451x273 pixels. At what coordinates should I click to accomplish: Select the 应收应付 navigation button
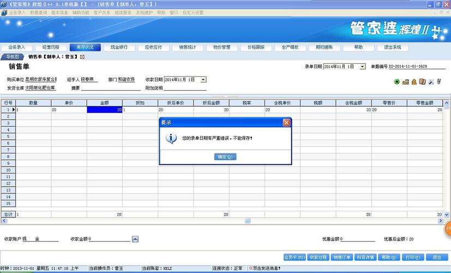(x=154, y=47)
